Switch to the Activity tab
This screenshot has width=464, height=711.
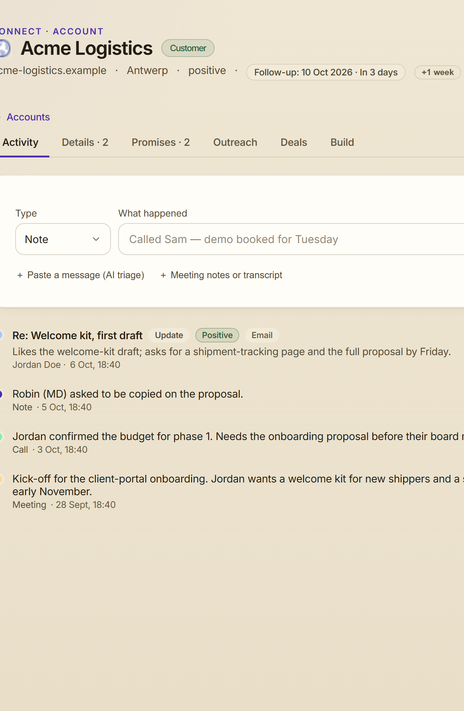click(x=21, y=143)
